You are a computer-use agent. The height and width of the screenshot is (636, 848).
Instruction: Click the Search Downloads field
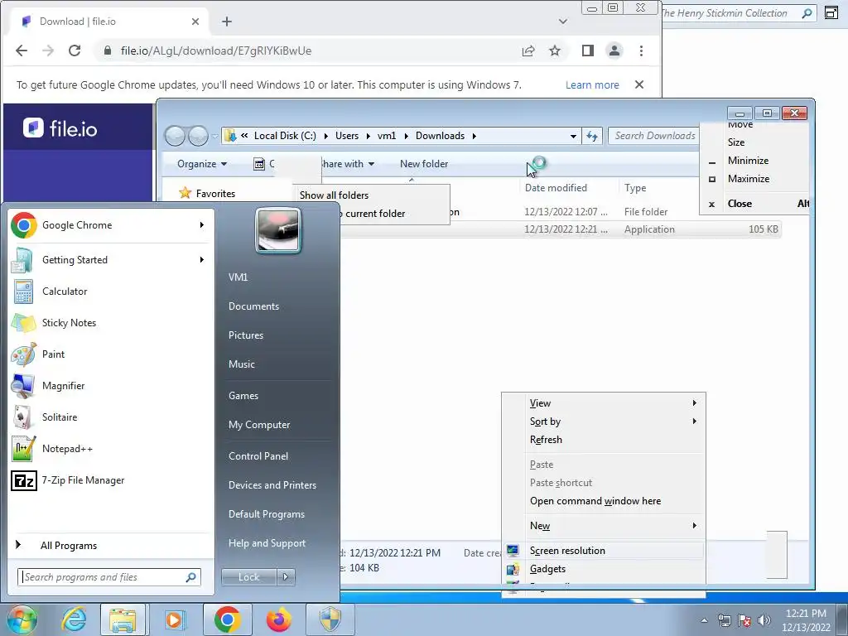click(654, 136)
